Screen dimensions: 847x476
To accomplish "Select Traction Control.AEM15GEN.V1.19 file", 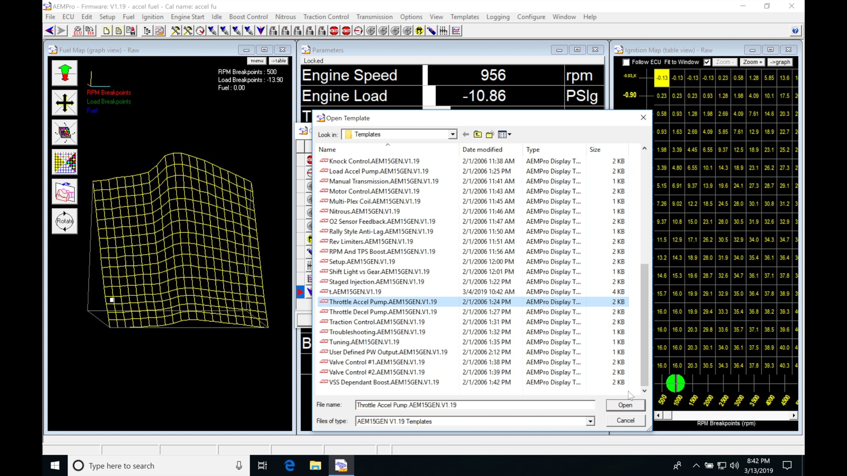I will click(377, 322).
